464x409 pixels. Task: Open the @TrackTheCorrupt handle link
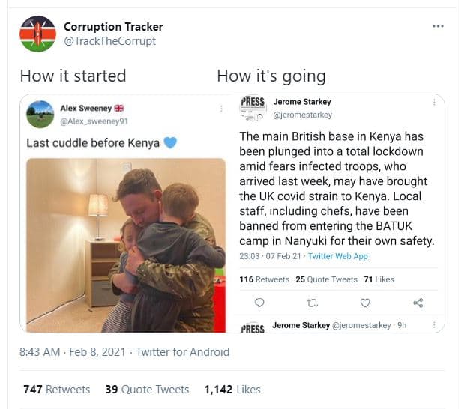(x=109, y=41)
